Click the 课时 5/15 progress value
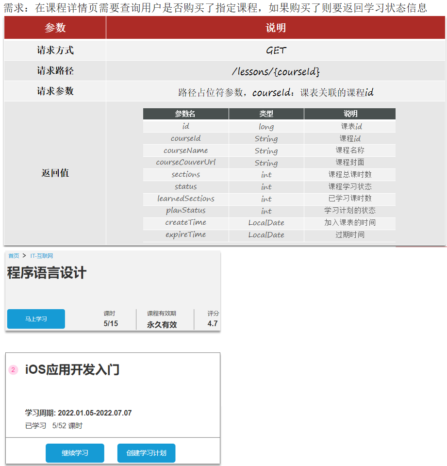 pos(111,323)
